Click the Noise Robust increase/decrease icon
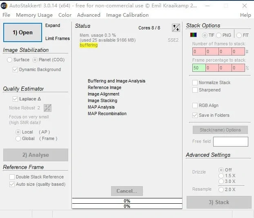254x218 pixels. pos(47,108)
